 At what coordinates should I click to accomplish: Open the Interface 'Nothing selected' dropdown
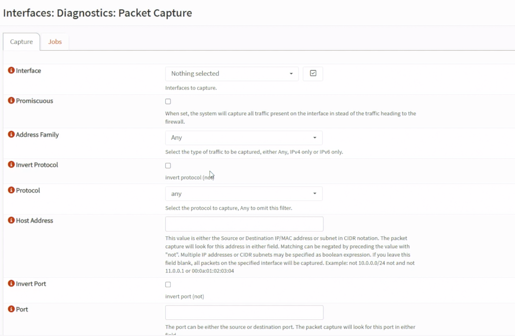[x=232, y=73]
